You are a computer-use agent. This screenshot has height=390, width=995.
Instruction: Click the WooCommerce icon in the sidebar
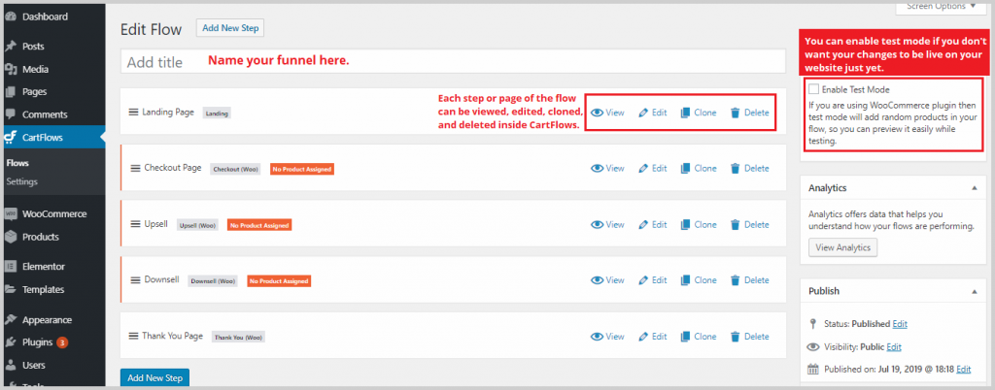coord(10,214)
